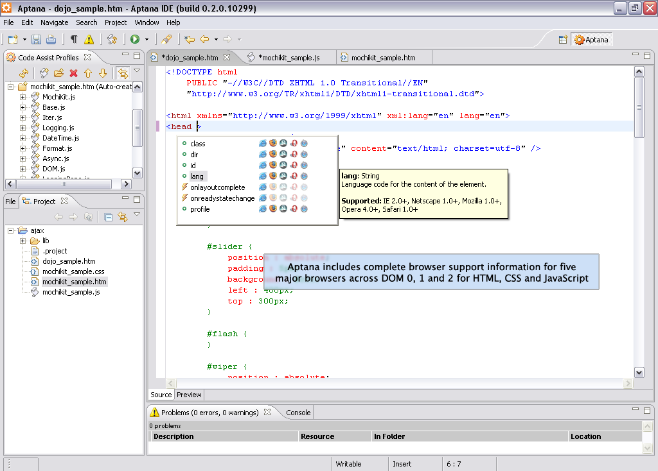This screenshot has height=471, width=658.
Task: Click the paragraph mark whitespace icon
Action: point(74,40)
